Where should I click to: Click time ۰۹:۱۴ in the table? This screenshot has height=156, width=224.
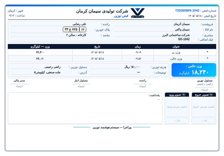pos(138,52)
